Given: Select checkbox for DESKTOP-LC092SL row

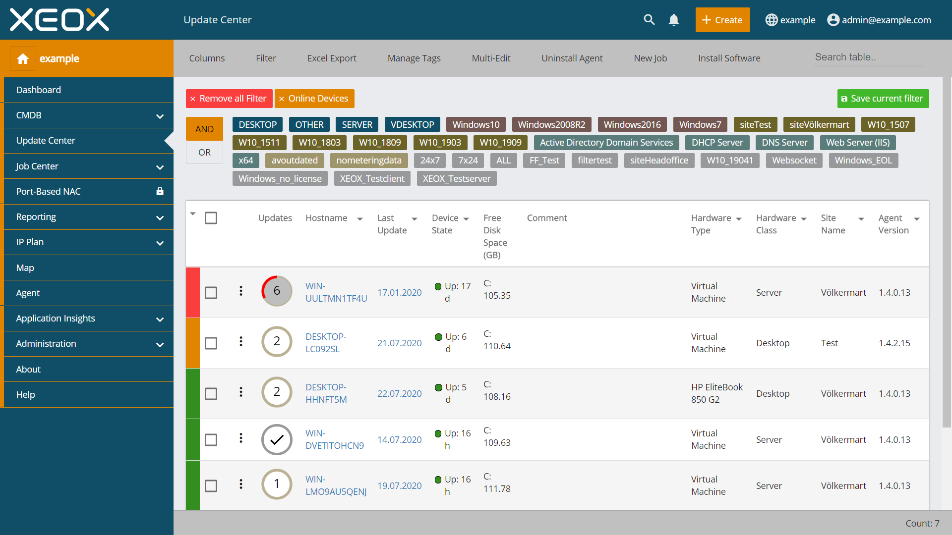Looking at the screenshot, I should (211, 343).
